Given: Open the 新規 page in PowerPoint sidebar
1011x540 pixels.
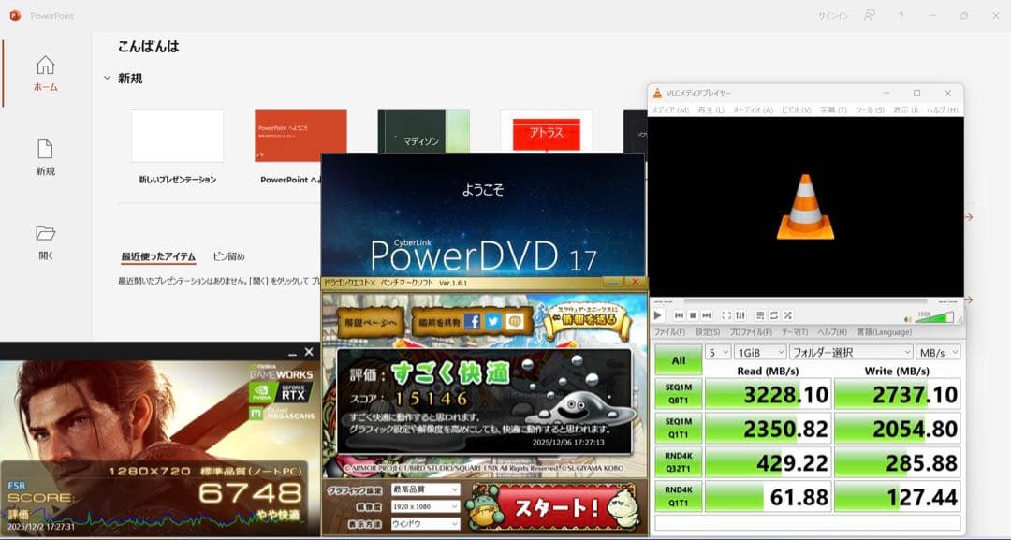Looking at the screenshot, I should pyautogui.click(x=45, y=158).
